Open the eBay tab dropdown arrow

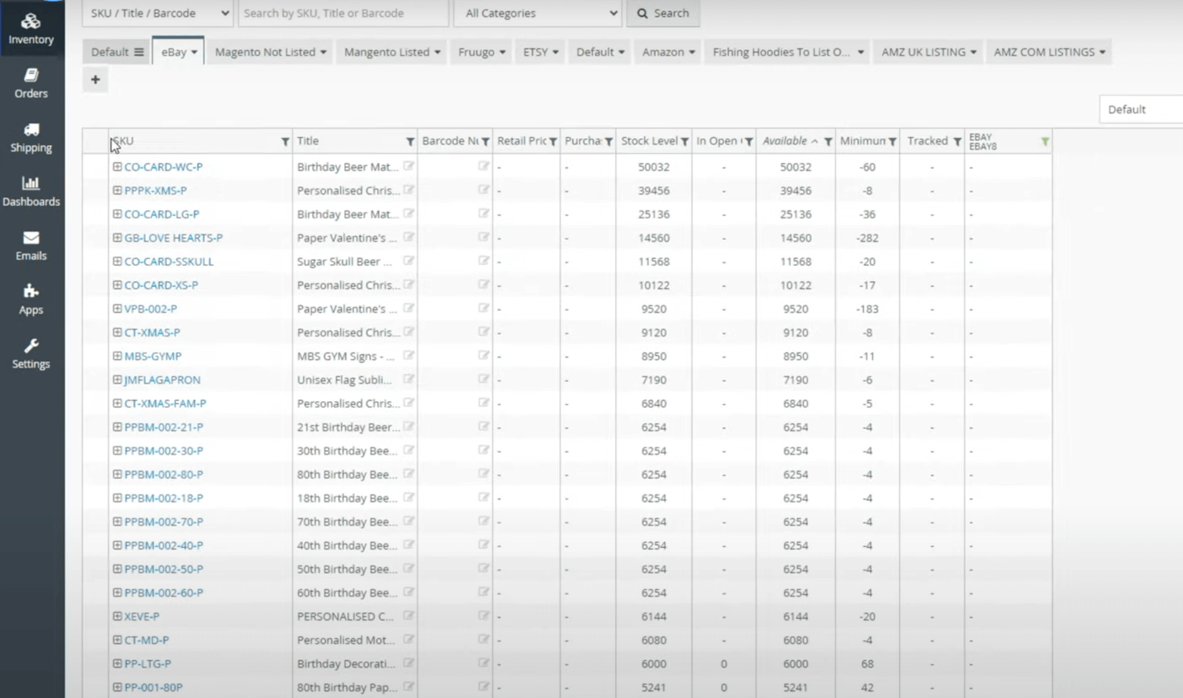pos(194,52)
